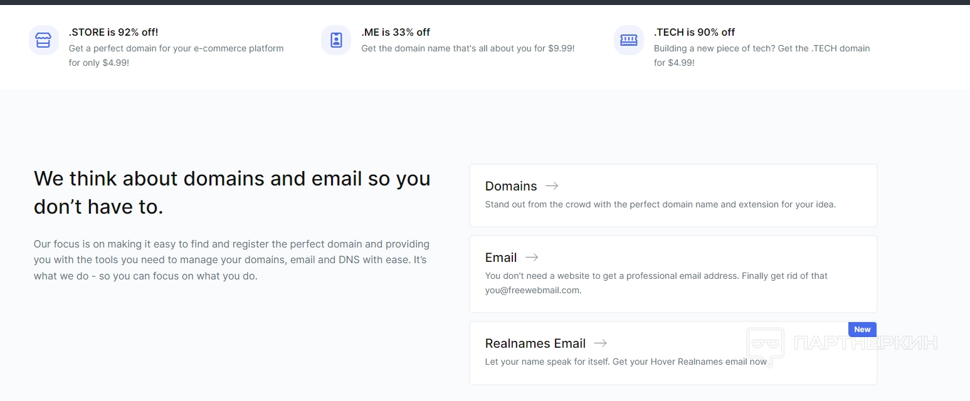
Task: Click the "We think about domains" headline
Action: tap(232, 192)
